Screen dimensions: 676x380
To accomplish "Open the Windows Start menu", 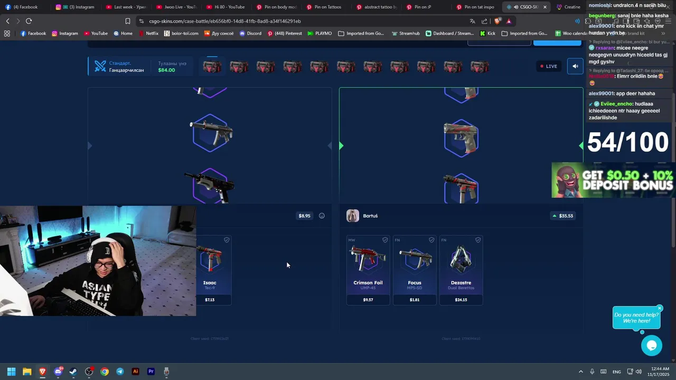I will click(11, 372).
